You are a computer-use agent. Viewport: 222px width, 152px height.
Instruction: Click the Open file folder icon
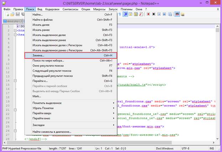pos(12,14)
